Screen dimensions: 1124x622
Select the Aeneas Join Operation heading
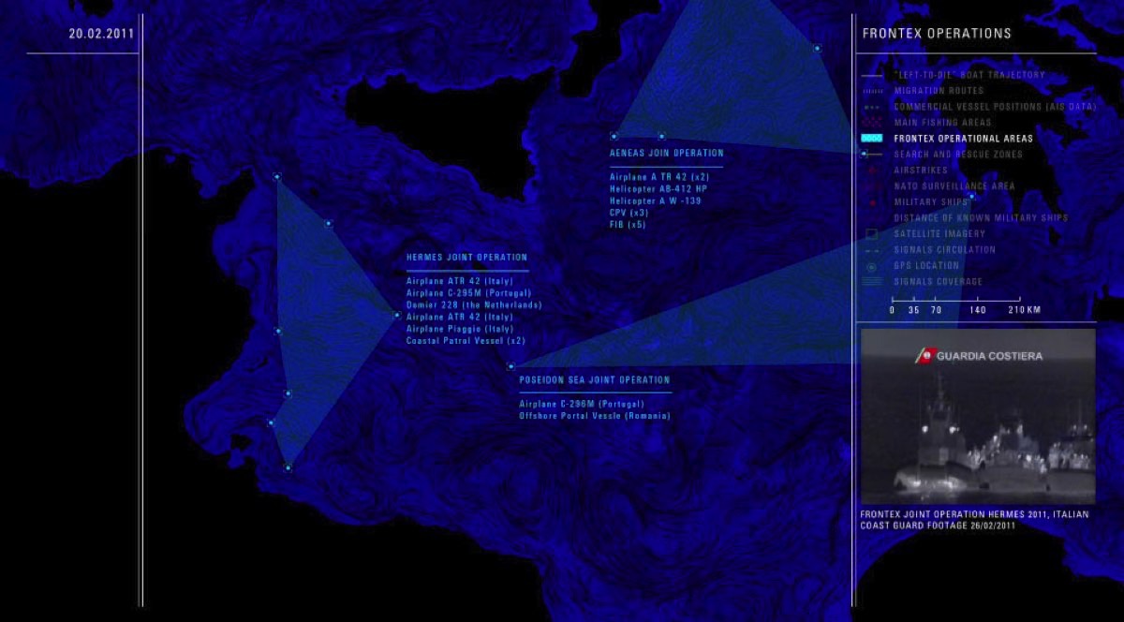(666, 154)
